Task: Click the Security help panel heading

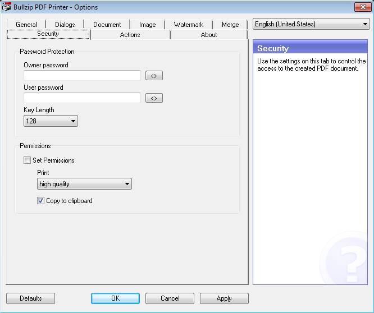Action: 273,48
